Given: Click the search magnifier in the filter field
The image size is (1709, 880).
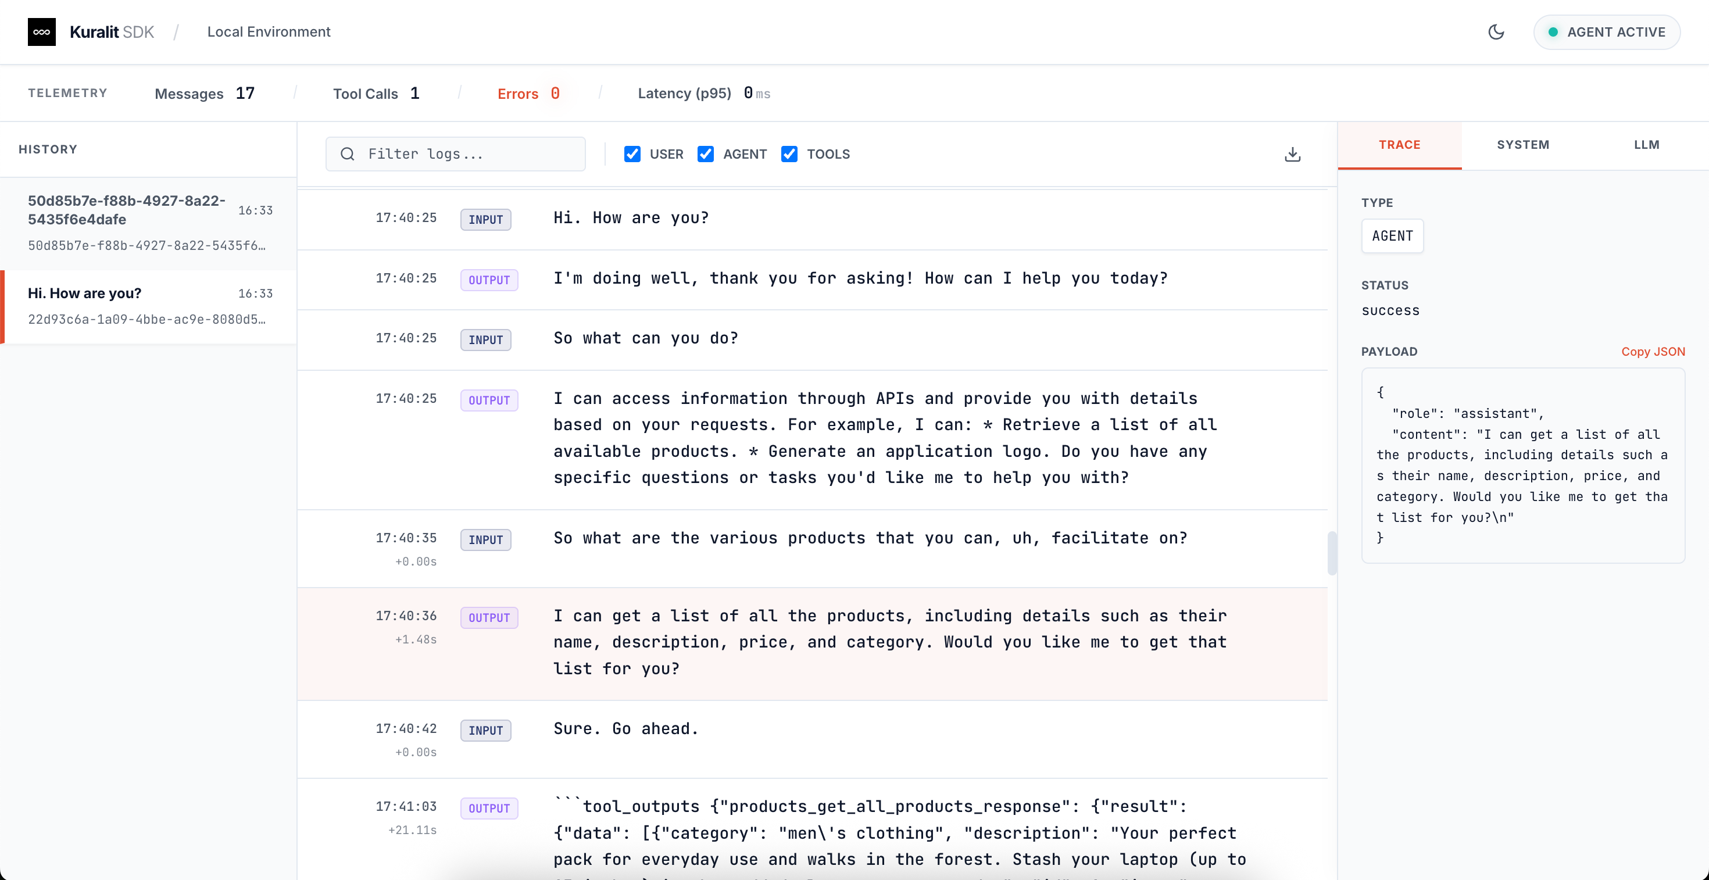Looking at the screenshot, I should pos(347,154).
